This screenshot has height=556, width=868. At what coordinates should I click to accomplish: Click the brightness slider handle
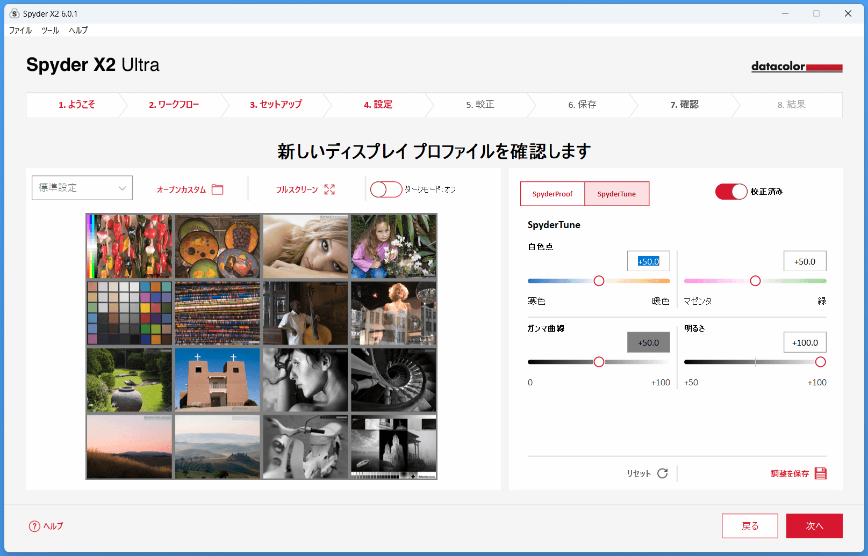pos(820,362)
